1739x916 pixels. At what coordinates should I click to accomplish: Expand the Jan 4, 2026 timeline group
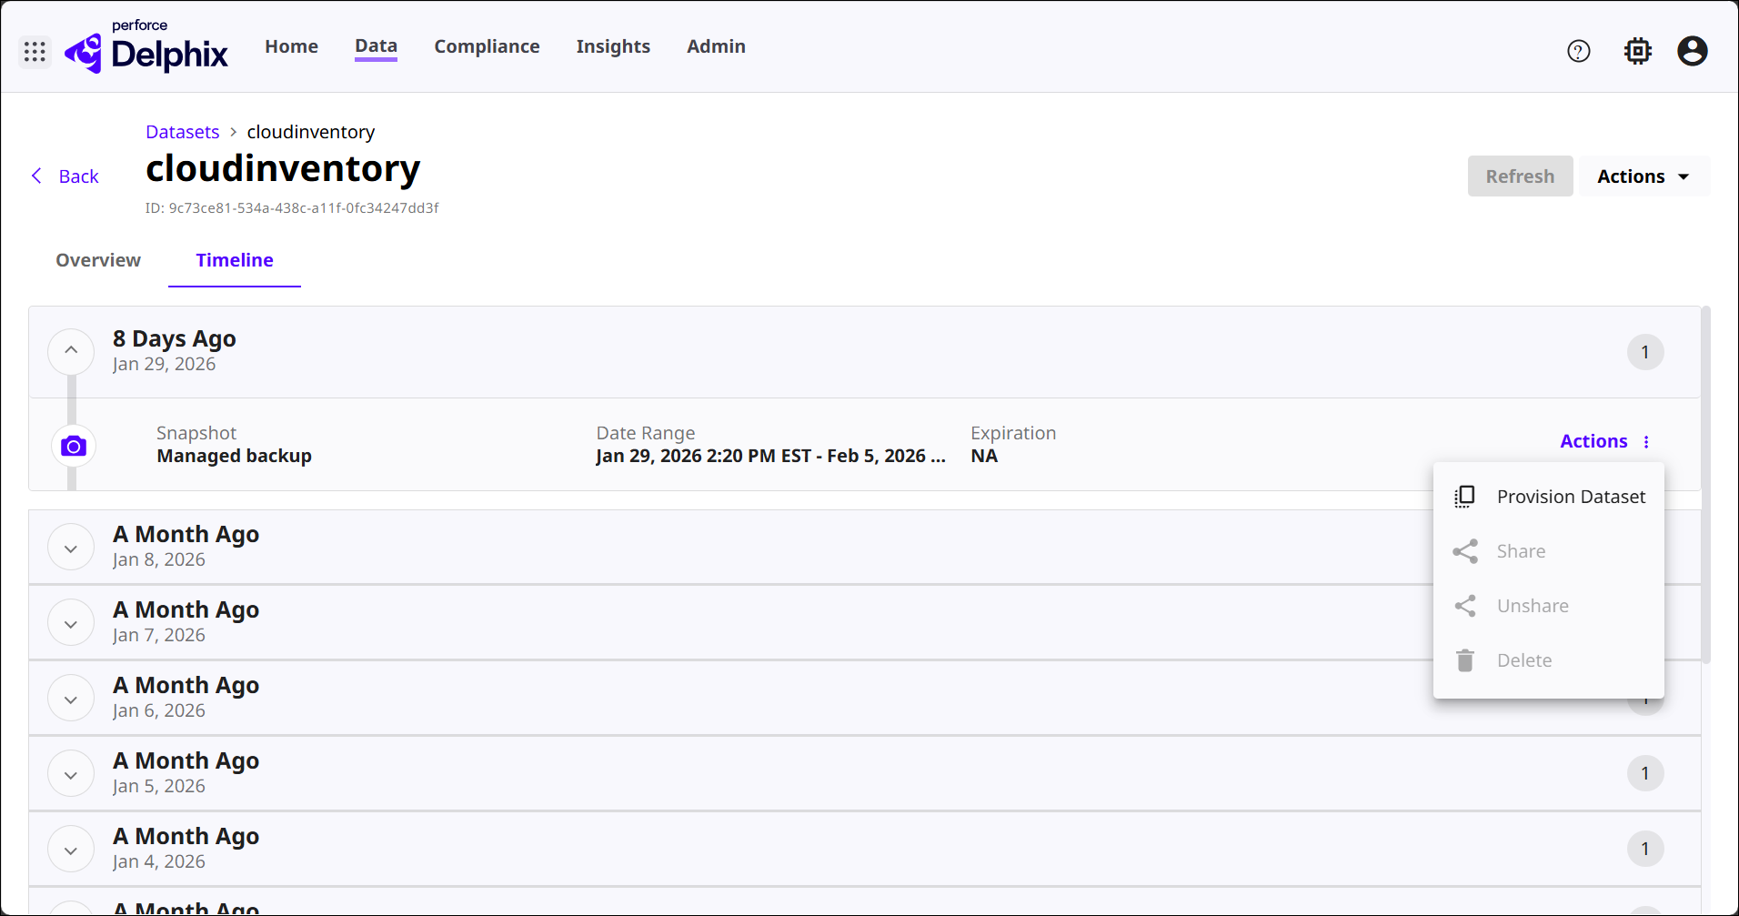[71, 850]
